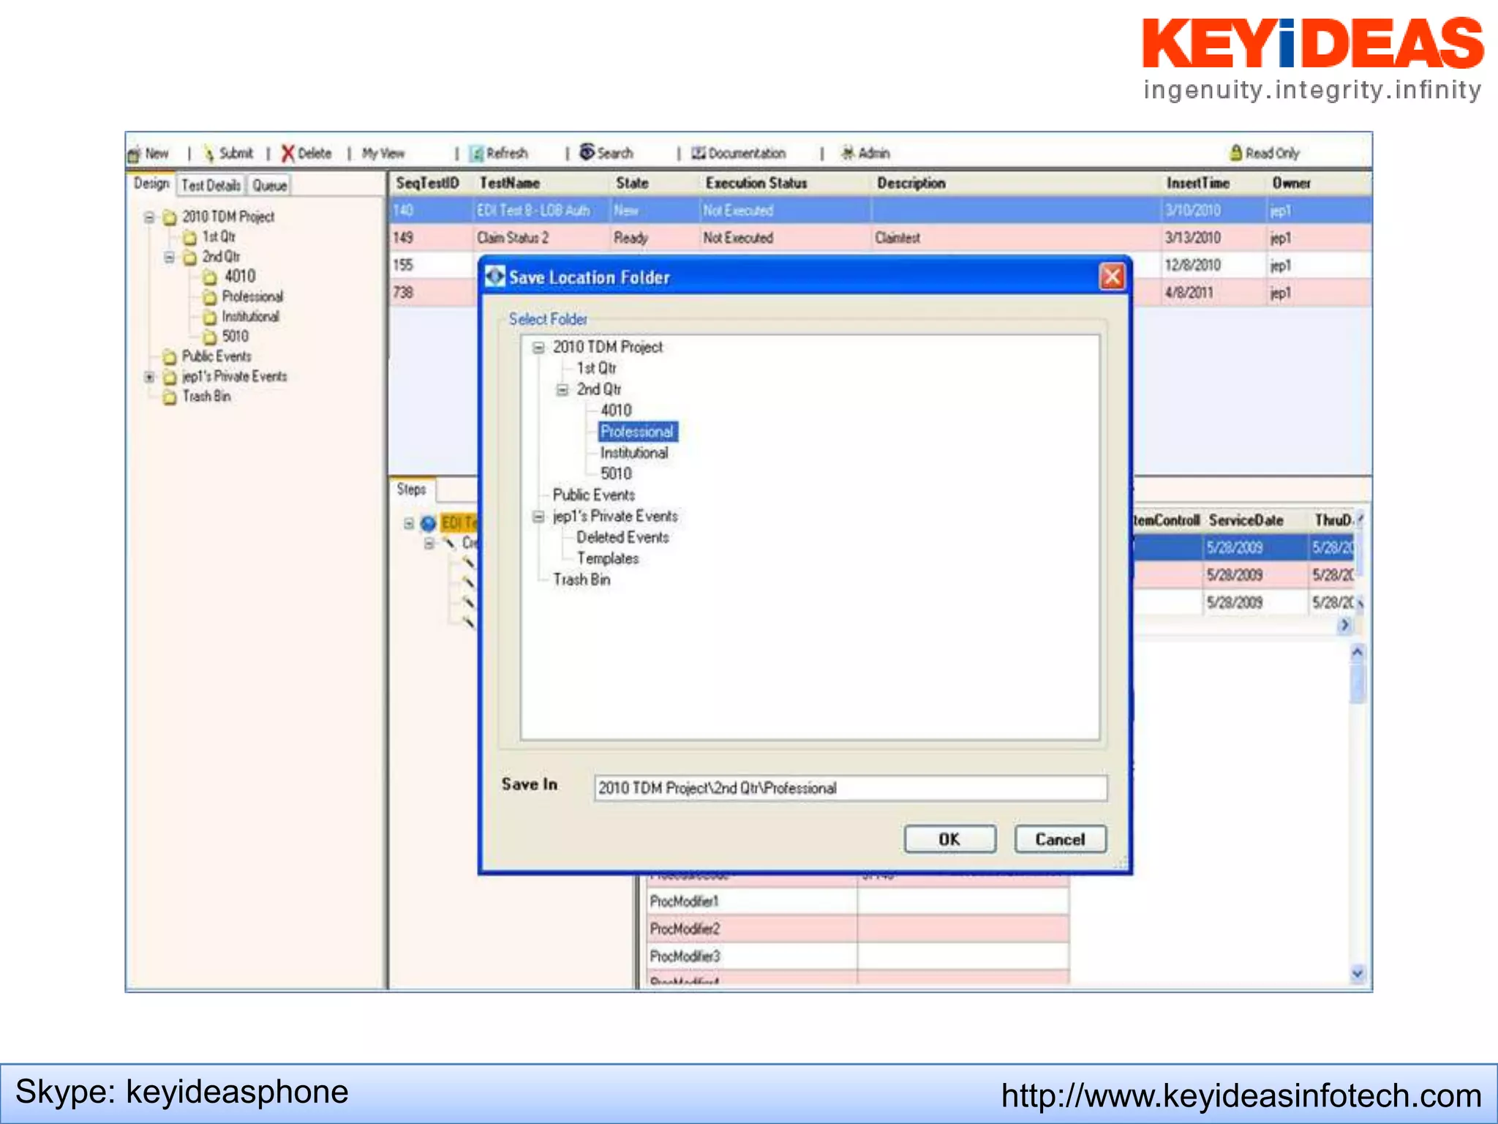Select Public Events in dialog tree
This screenshot has width=1498, height=1124.
click(x=593, y=495)
